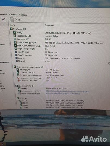The height and width of the screenshot is (146, 110).
Task: Select the 1331 Pin uOPGA value
Action: (x=52, y=70)
